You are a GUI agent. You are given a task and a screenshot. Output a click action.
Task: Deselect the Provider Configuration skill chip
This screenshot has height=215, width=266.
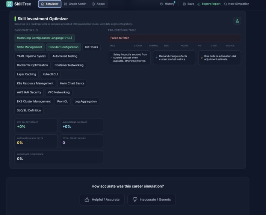click(63, 47)
